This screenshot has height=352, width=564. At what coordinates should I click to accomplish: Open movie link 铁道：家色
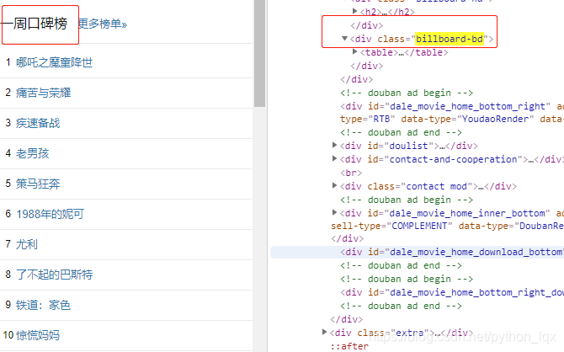[x=43, y=305]
